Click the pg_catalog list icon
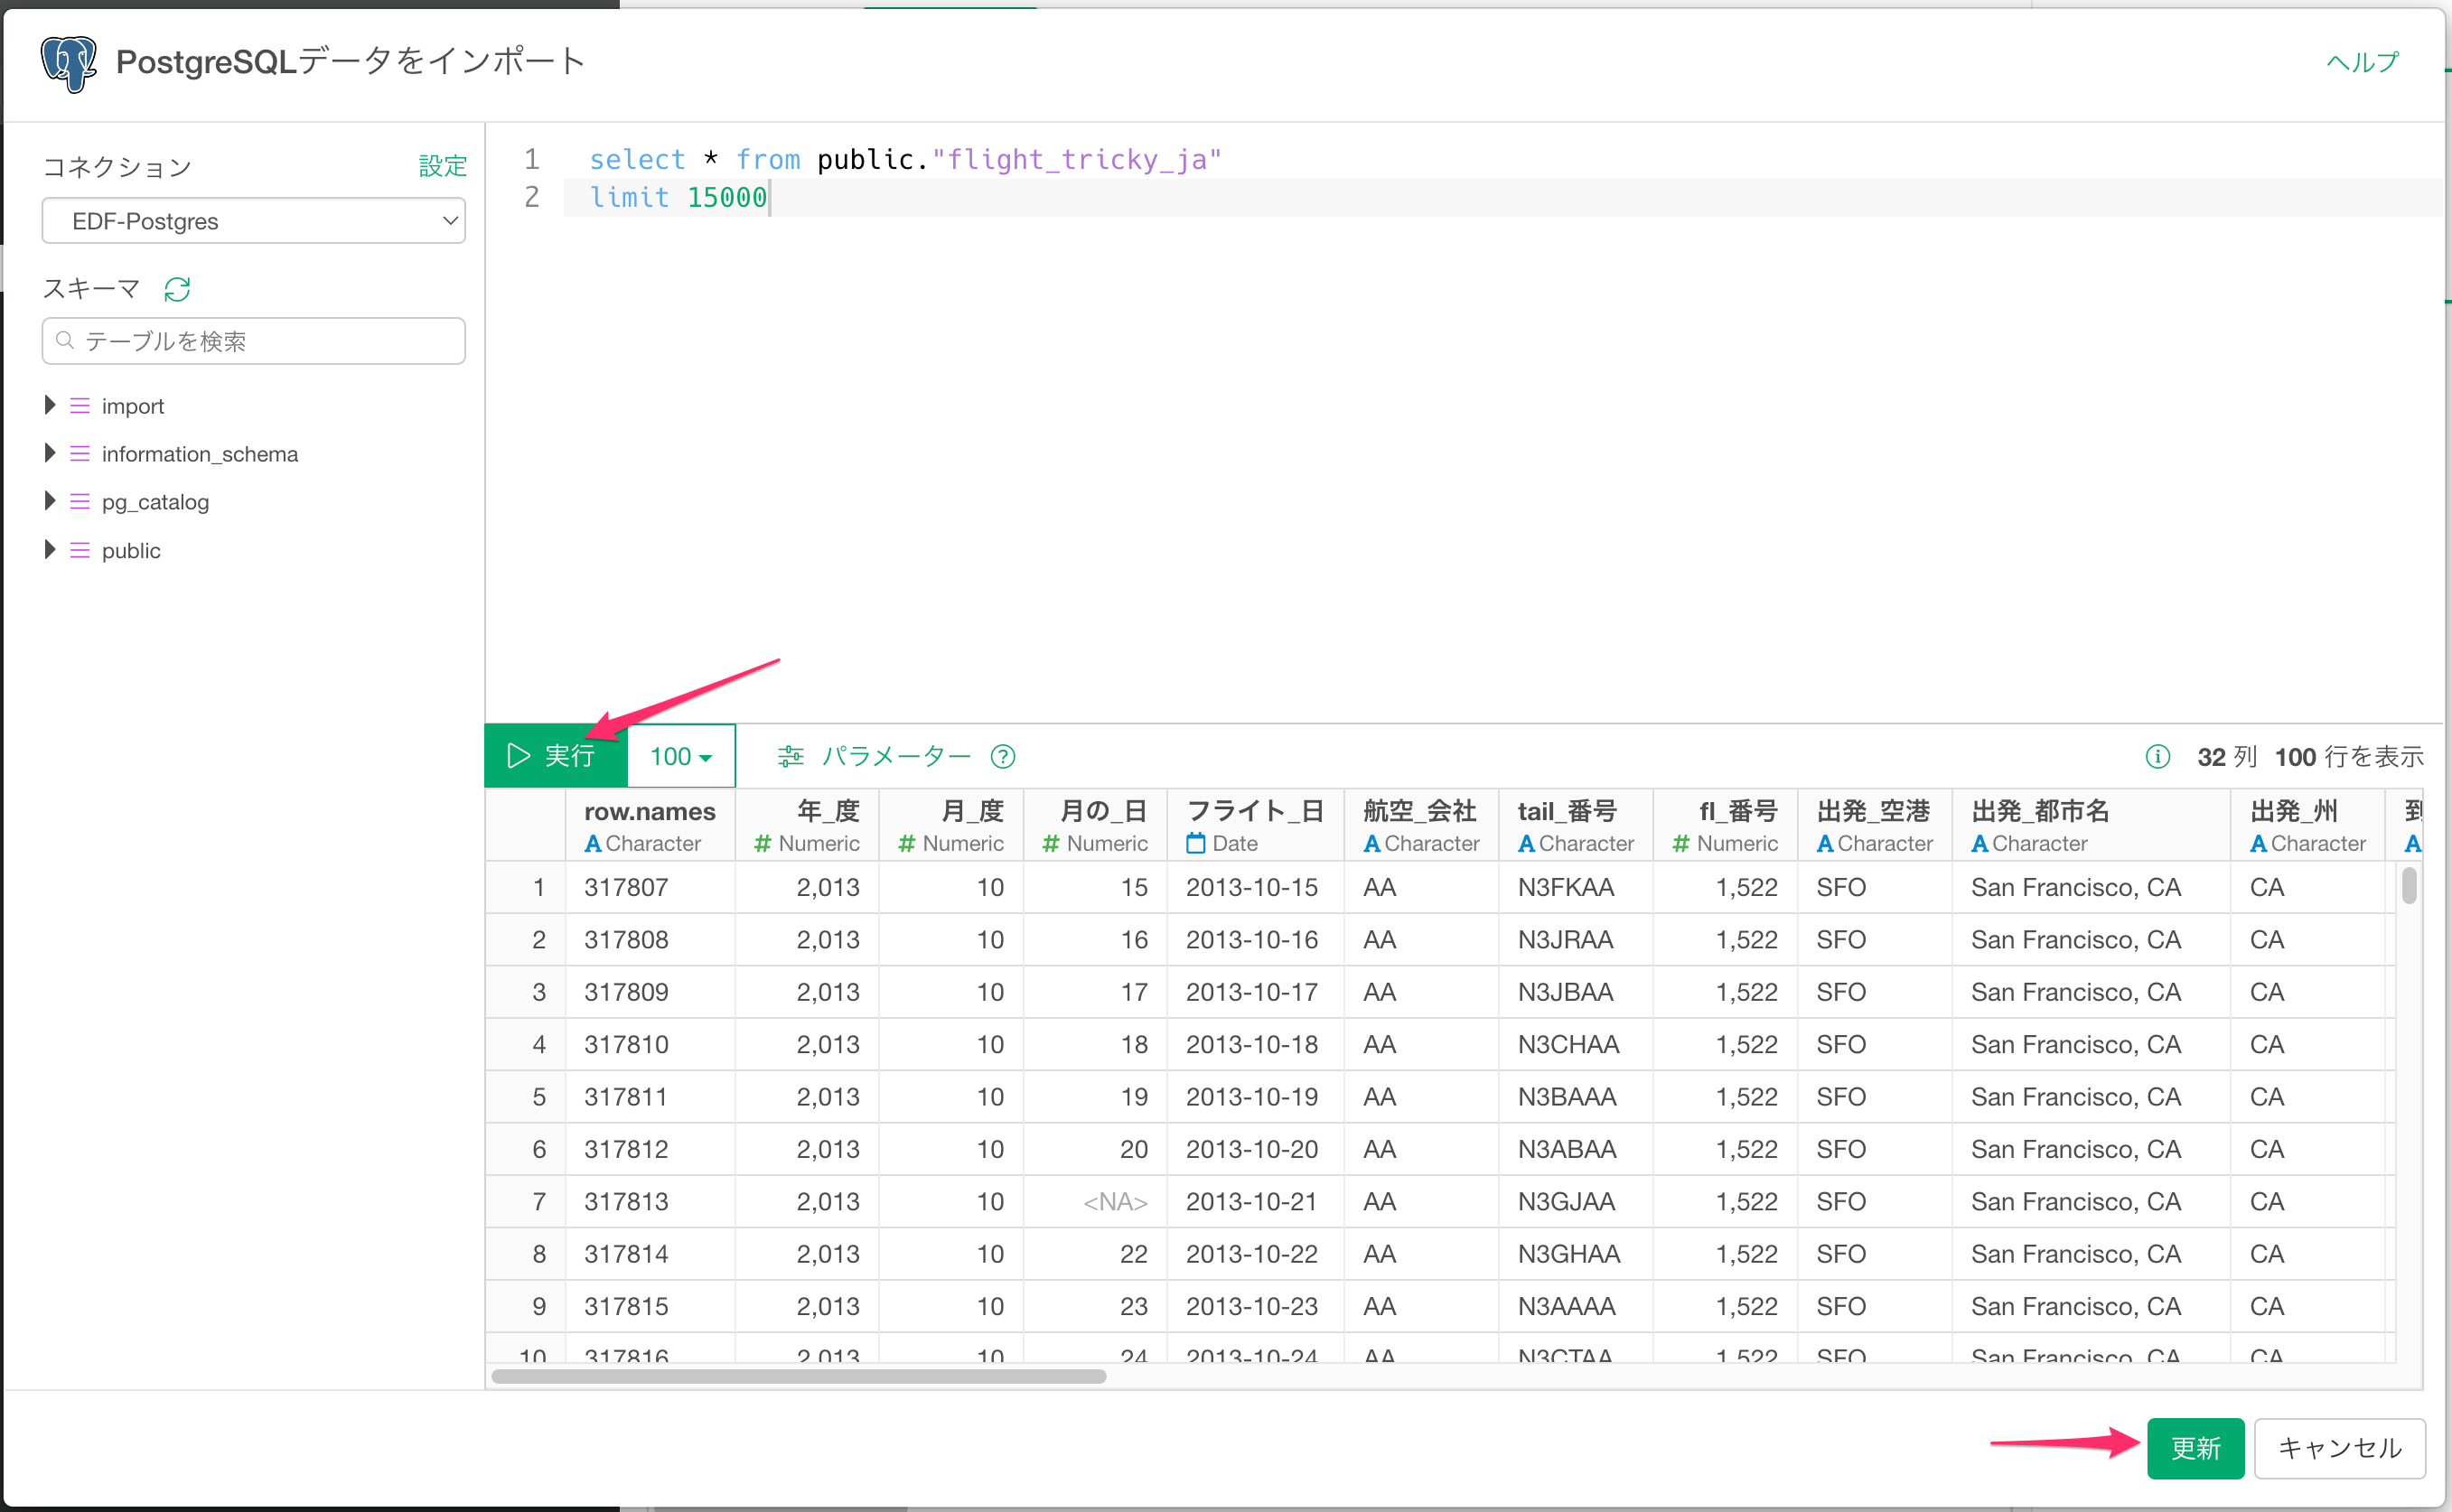This screenshot has width=2452, height=1512. tap(80, 502)
